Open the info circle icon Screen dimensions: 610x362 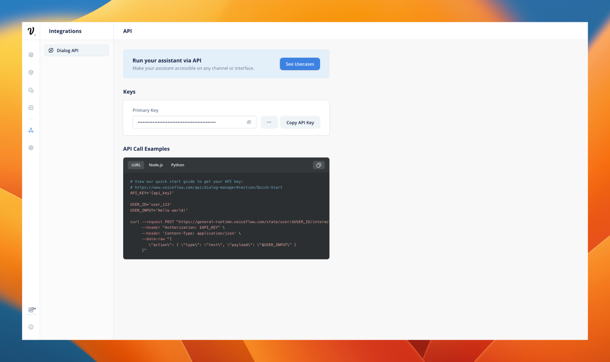(31, 327)
